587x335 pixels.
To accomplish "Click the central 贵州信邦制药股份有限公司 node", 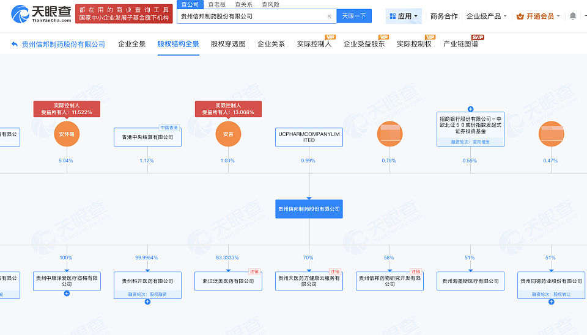I will 309,209.
